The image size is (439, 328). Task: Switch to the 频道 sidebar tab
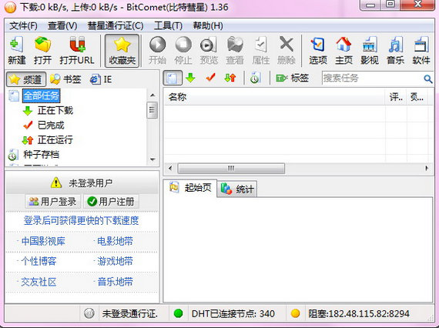26,79
